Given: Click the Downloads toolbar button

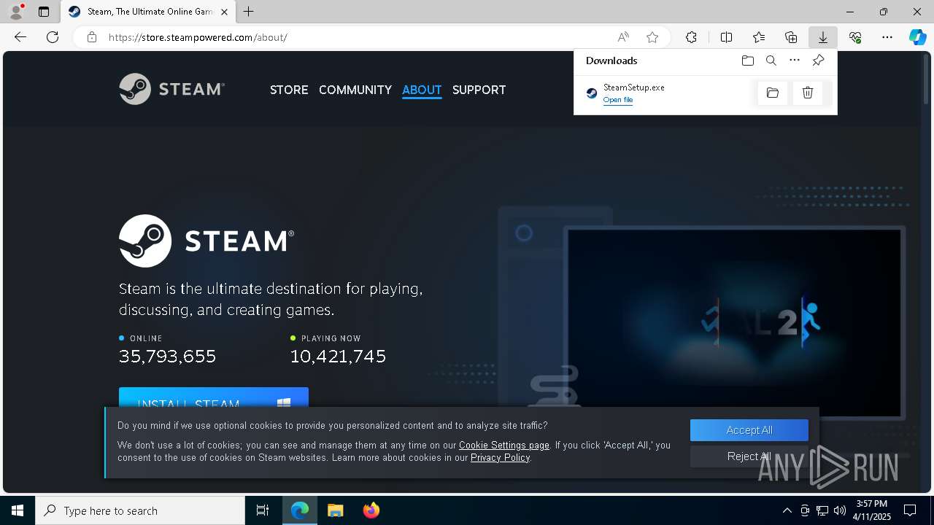Looking at the screenshot, I should point(822,37).
